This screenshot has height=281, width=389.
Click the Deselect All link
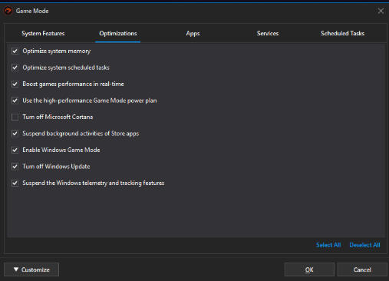pos(364,245)
